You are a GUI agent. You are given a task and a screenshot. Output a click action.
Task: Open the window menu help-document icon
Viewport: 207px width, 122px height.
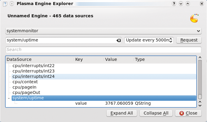(x=5, y=4)
